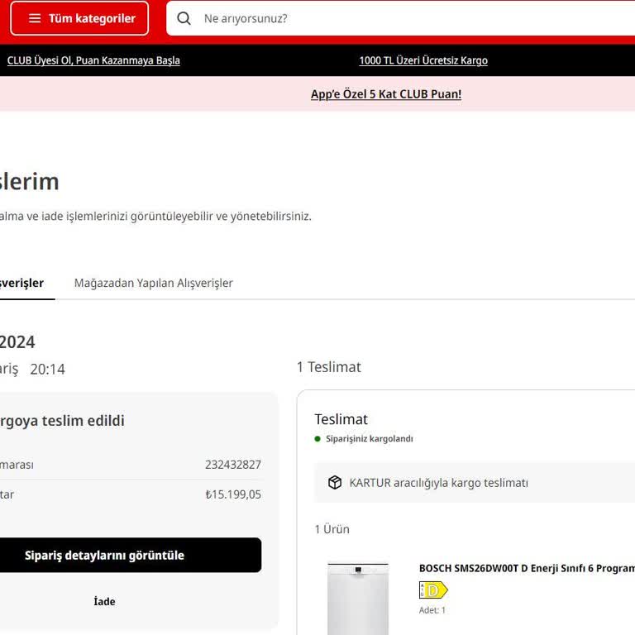The image size is (635, 635).
Task: Click the İade button
Action: coord(104,601)
